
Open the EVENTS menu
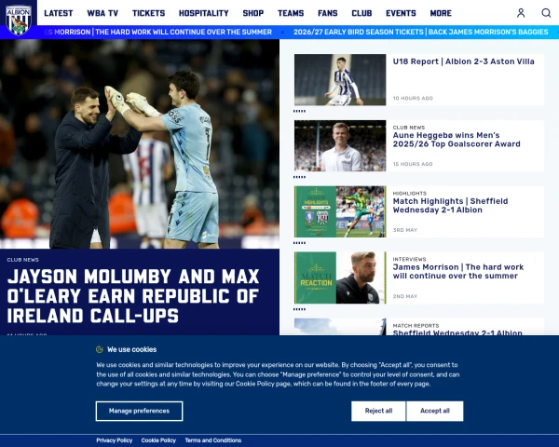(401, 13)
